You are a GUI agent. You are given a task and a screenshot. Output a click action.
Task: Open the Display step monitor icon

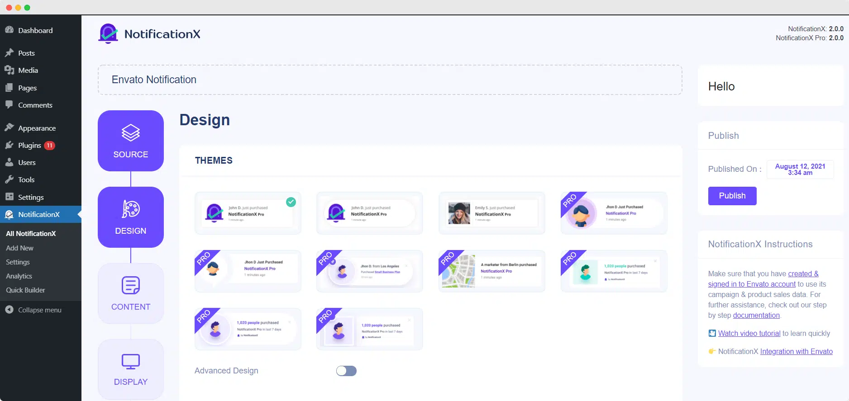(131, 362)
